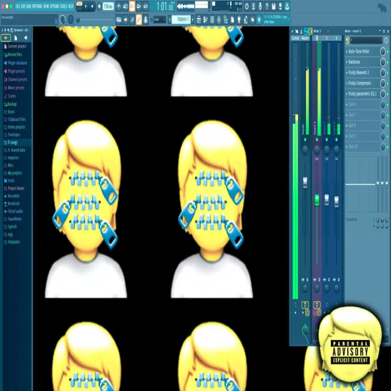
Task: Toggle Auto-Tune Artist slot enable light
Action: pos(388,52)
